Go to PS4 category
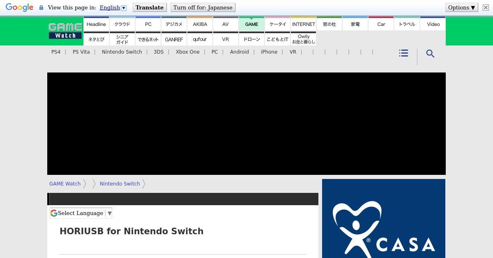 coord(56,52)
